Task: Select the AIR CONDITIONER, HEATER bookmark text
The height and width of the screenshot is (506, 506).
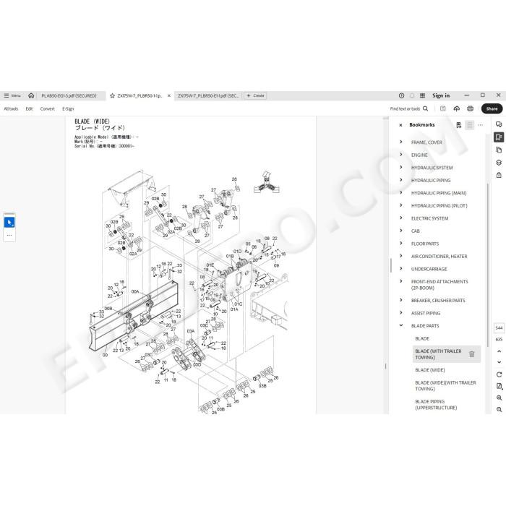Action: [x=439, y=256]
